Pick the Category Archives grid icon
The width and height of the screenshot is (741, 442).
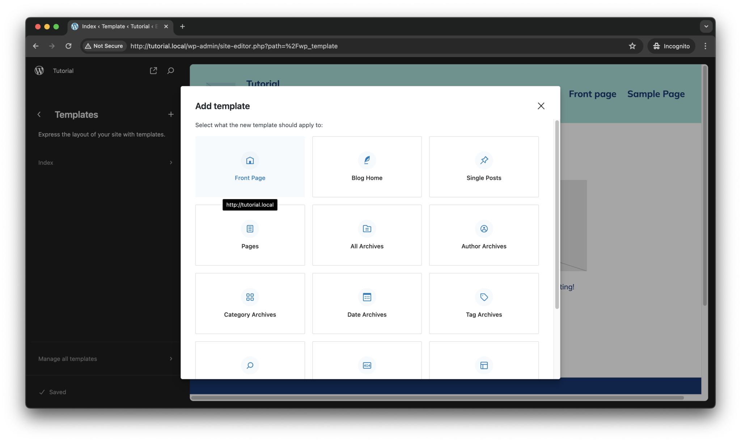point(250,297)
